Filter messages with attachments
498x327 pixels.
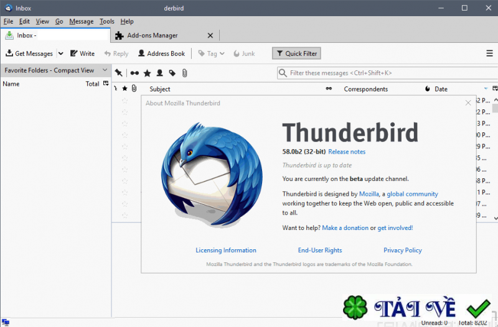pyautogui.click(x=184, y=73)
